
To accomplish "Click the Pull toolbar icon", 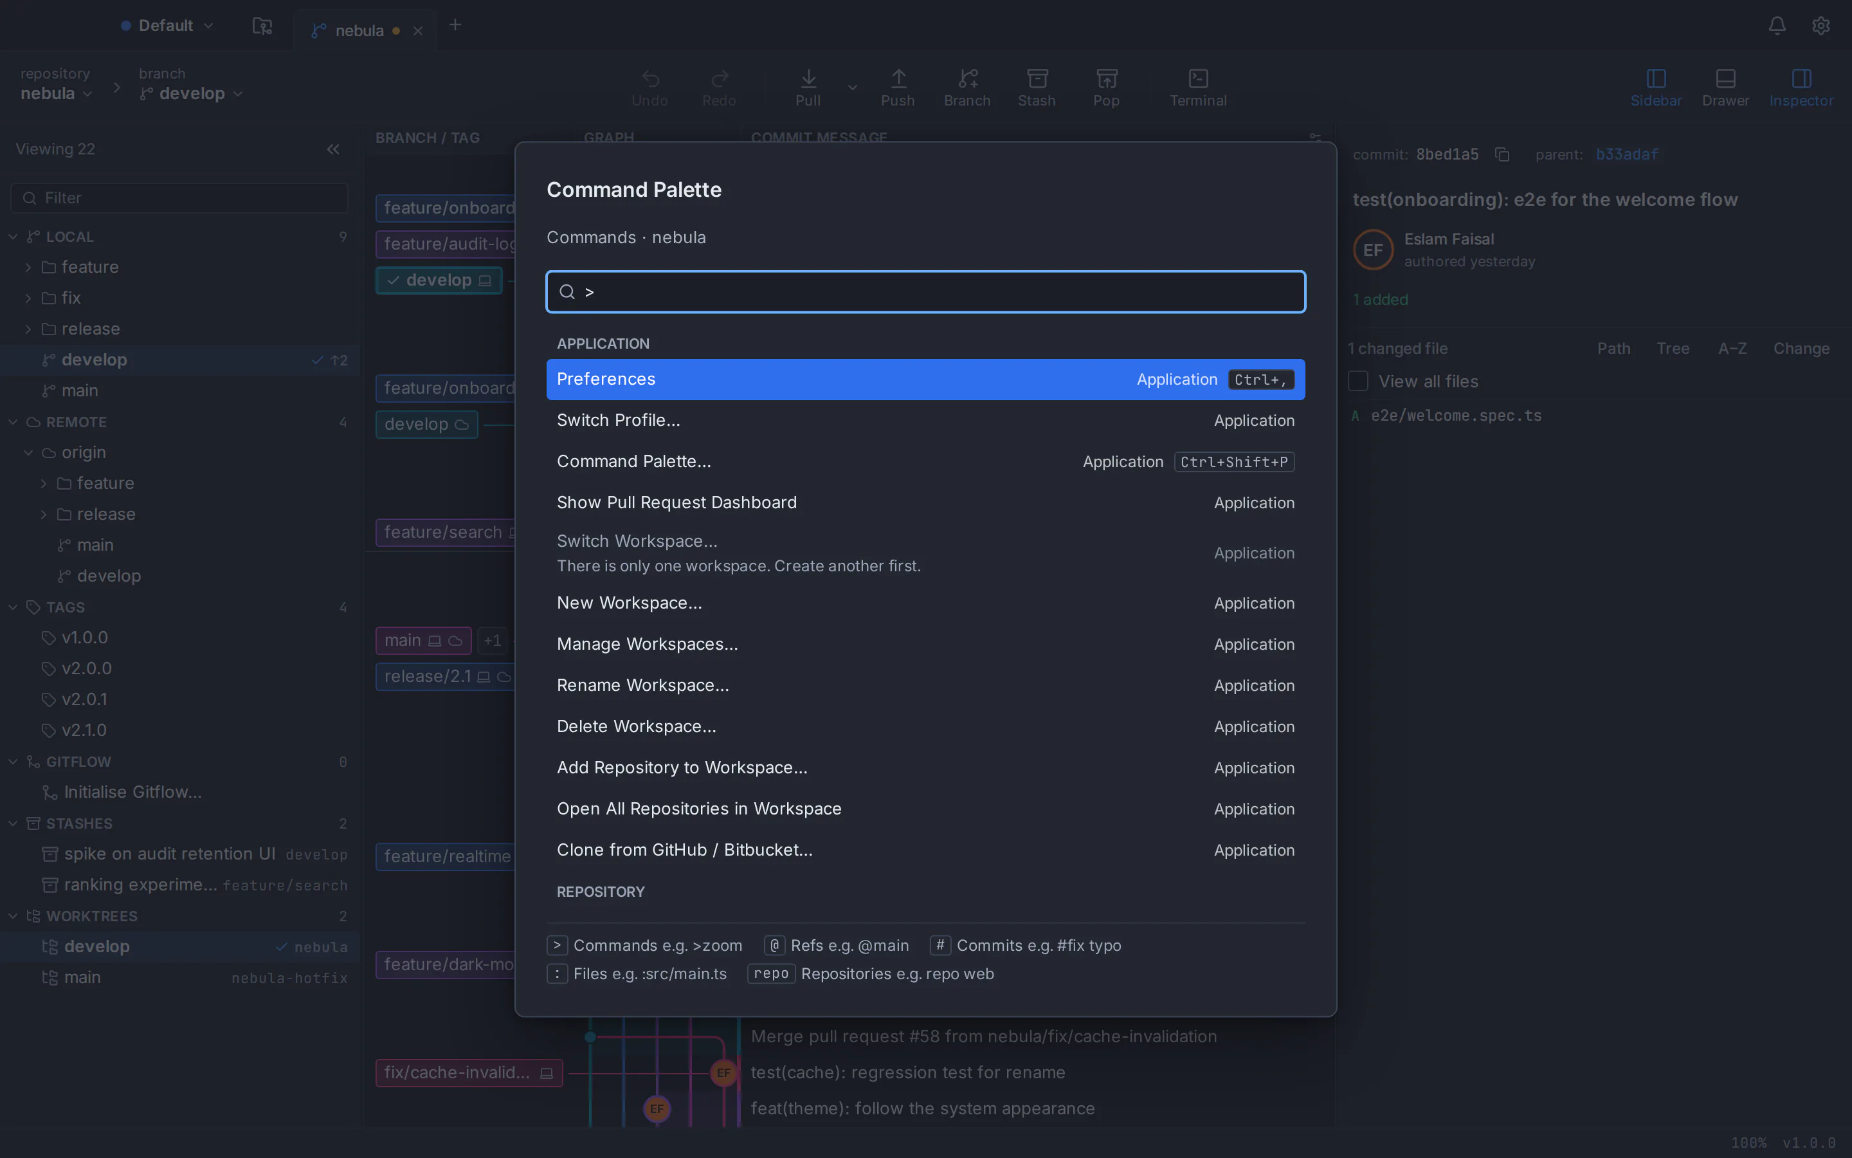I will coord(808,88).
